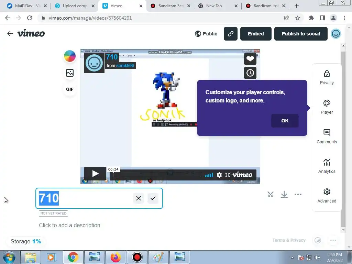Open Firefox from taskbar

point(115,257)
